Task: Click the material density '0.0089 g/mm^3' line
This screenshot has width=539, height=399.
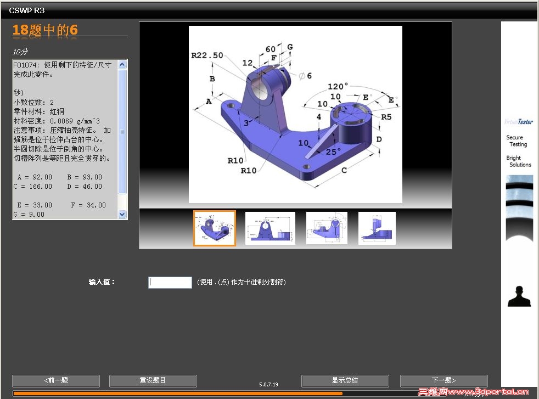Action: pyautogui.click(x=57, y=121)
